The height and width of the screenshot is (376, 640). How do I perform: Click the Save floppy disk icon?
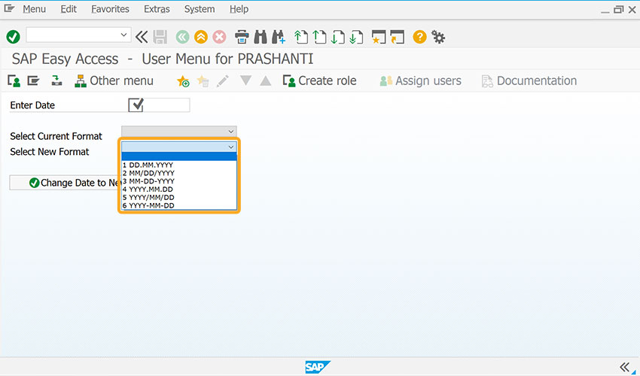(160, 37)
